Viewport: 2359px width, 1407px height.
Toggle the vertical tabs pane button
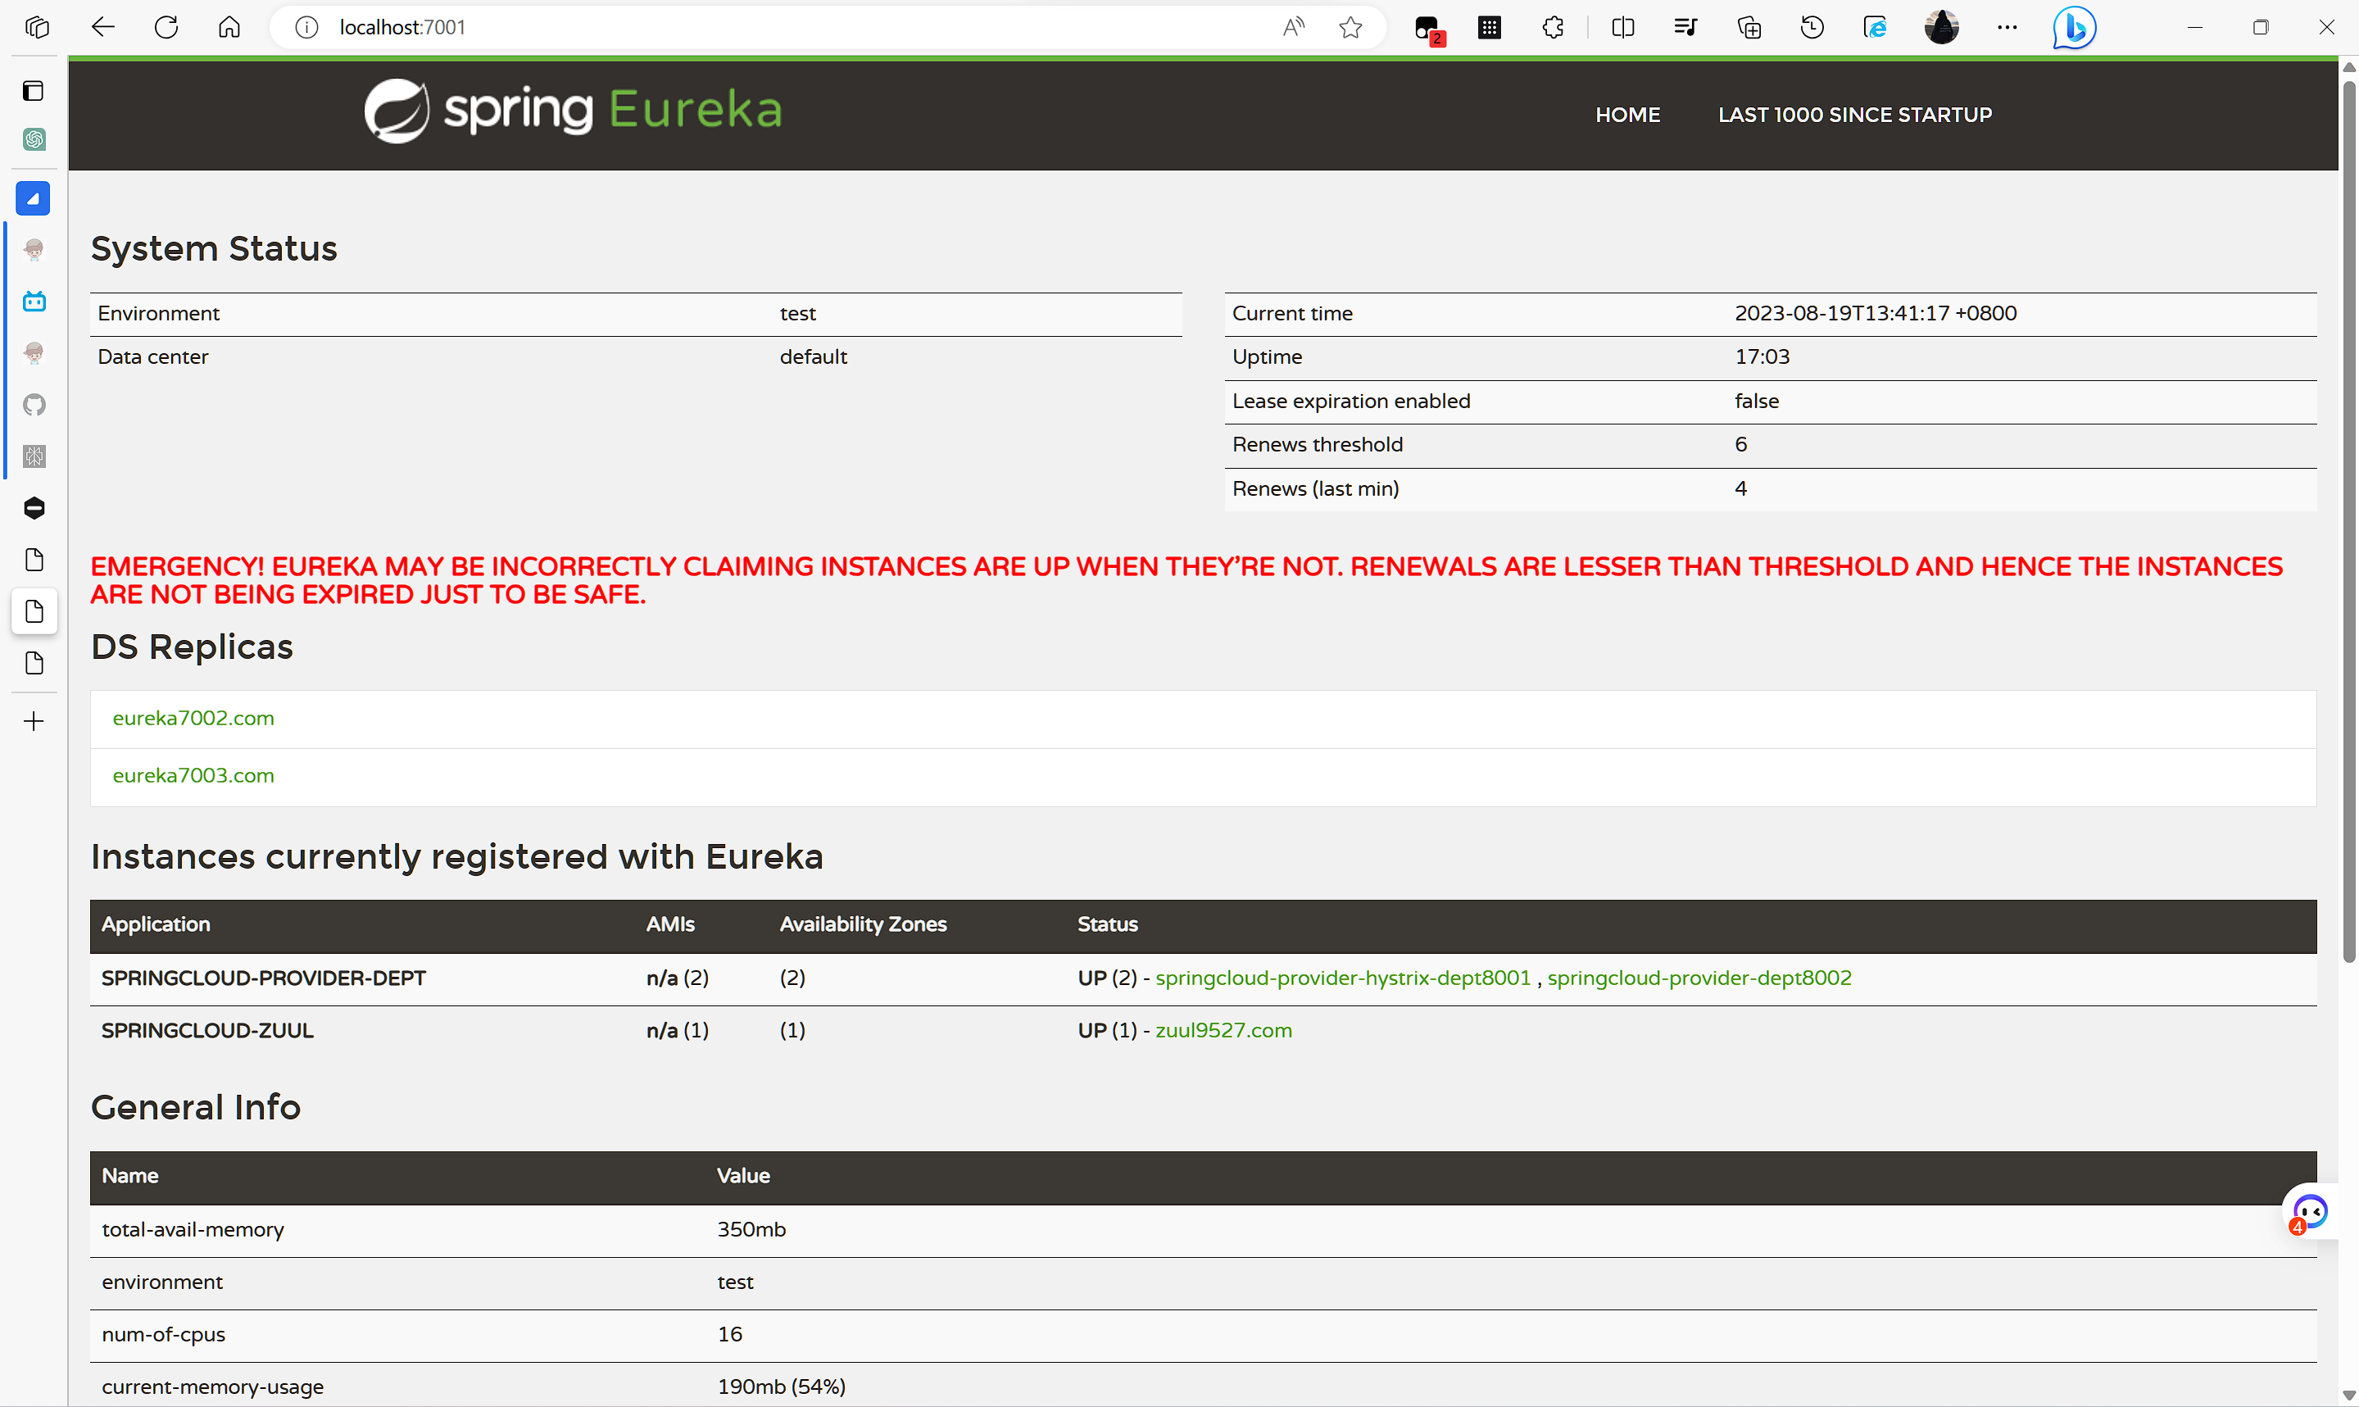pyautogui.click(x=33, y=91)
